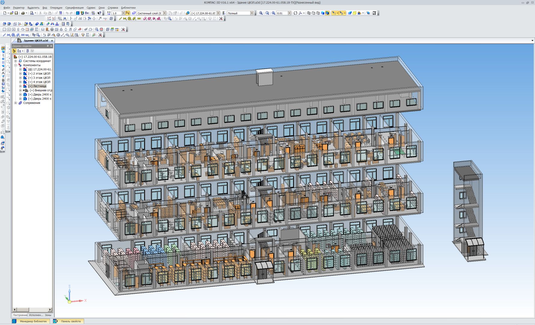
Task: Open the variables f(x) icon
Action: 87,13
